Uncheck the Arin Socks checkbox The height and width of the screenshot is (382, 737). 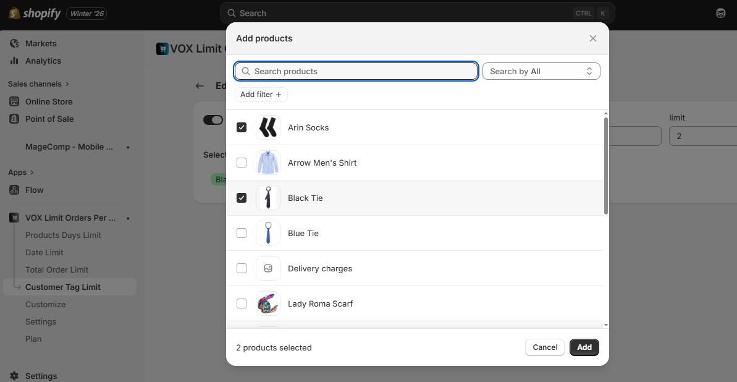242,127
